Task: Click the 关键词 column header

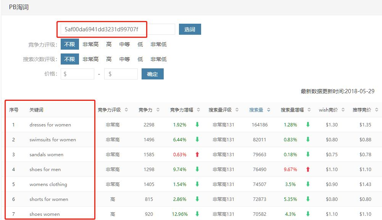Action: (x=36, y=110)
